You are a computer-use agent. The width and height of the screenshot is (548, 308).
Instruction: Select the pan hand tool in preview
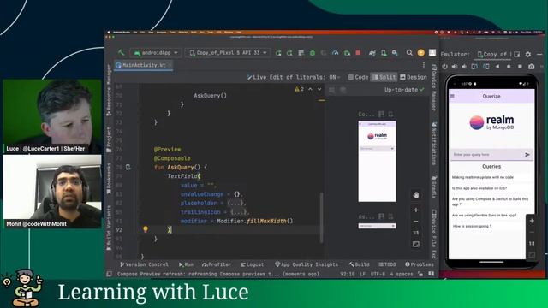416,195
